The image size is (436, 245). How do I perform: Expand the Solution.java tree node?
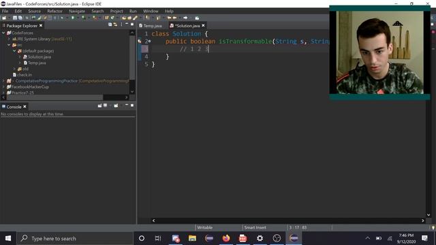20,56
